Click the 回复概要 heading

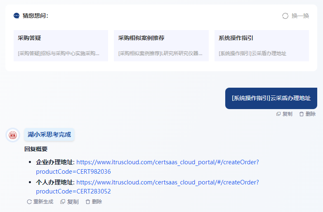point(36,149)
